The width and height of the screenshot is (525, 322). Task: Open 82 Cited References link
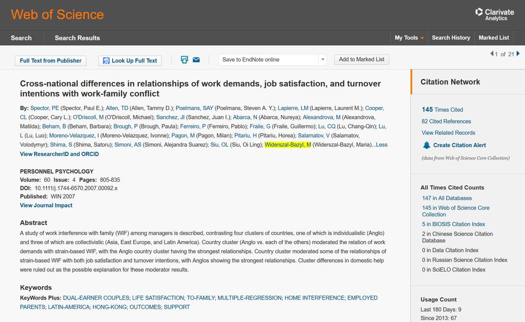coord(447,121)
